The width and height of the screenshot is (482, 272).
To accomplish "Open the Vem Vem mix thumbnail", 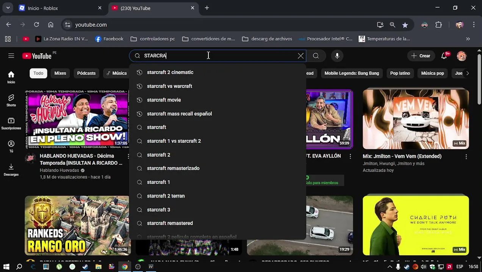I will coord(416,119).
